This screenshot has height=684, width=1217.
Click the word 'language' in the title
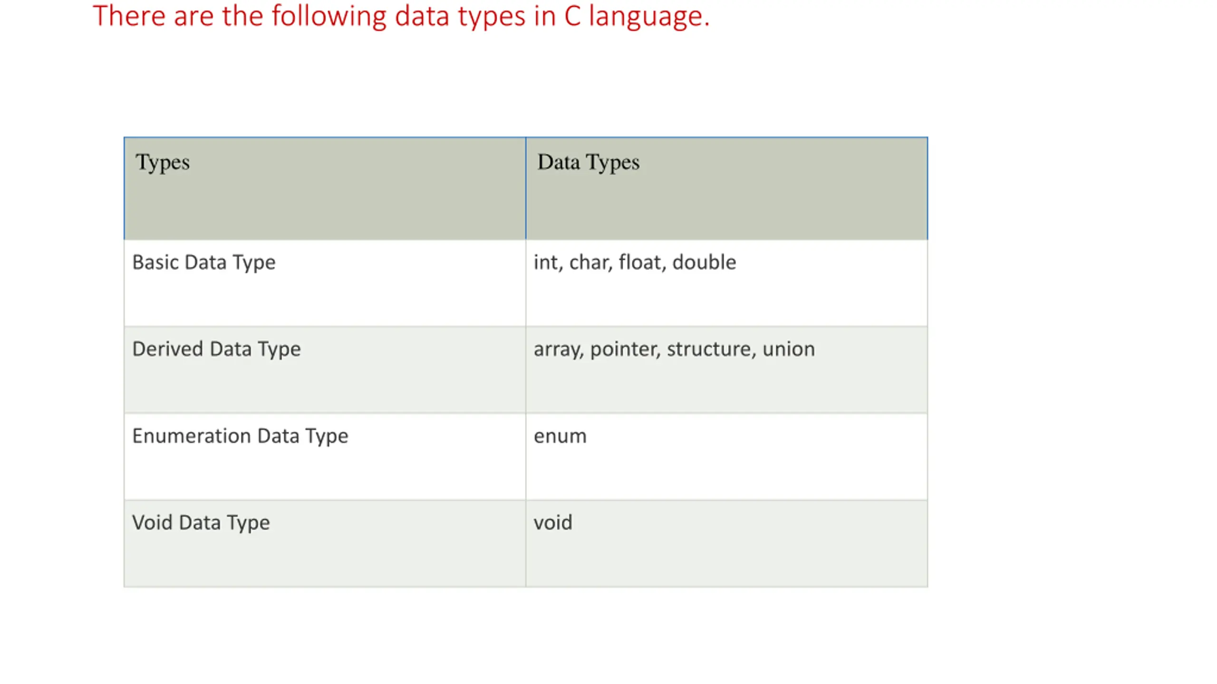tap(648, 18)
